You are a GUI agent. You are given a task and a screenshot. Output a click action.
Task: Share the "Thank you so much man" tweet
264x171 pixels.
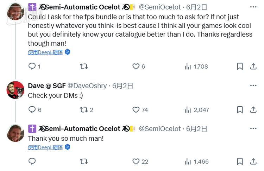(x=253, y=161)
